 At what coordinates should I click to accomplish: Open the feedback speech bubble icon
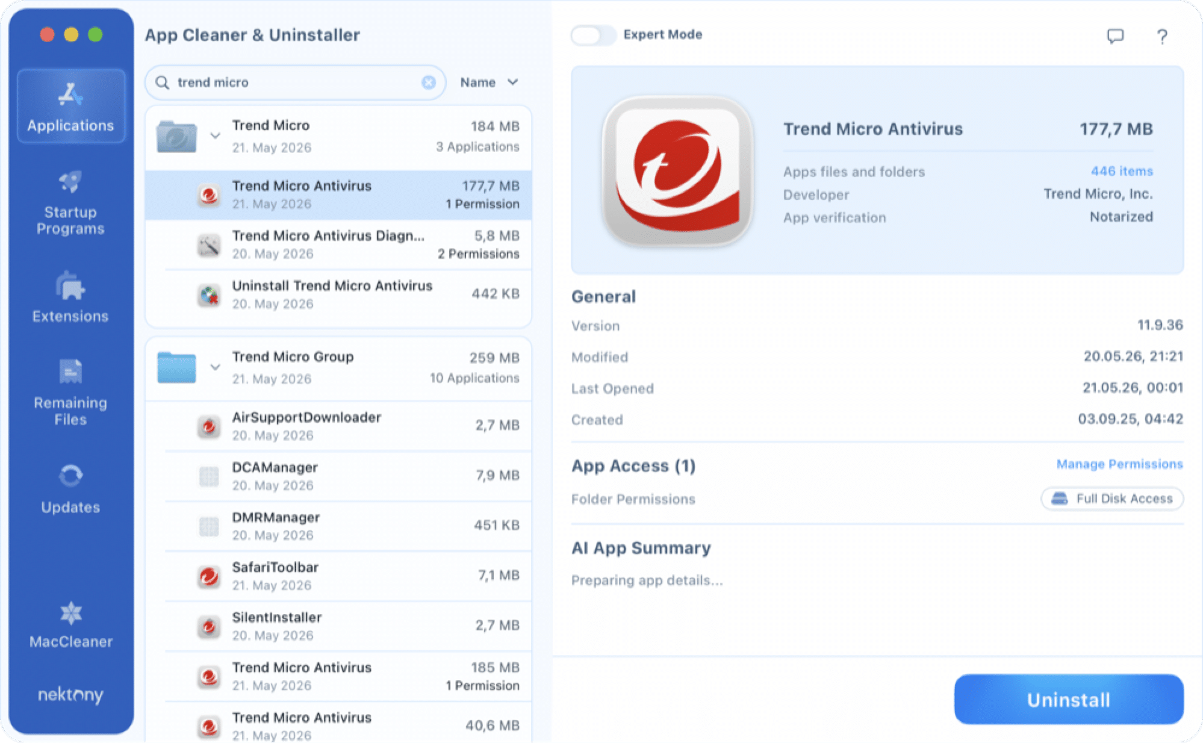[x=1115, y=36]
